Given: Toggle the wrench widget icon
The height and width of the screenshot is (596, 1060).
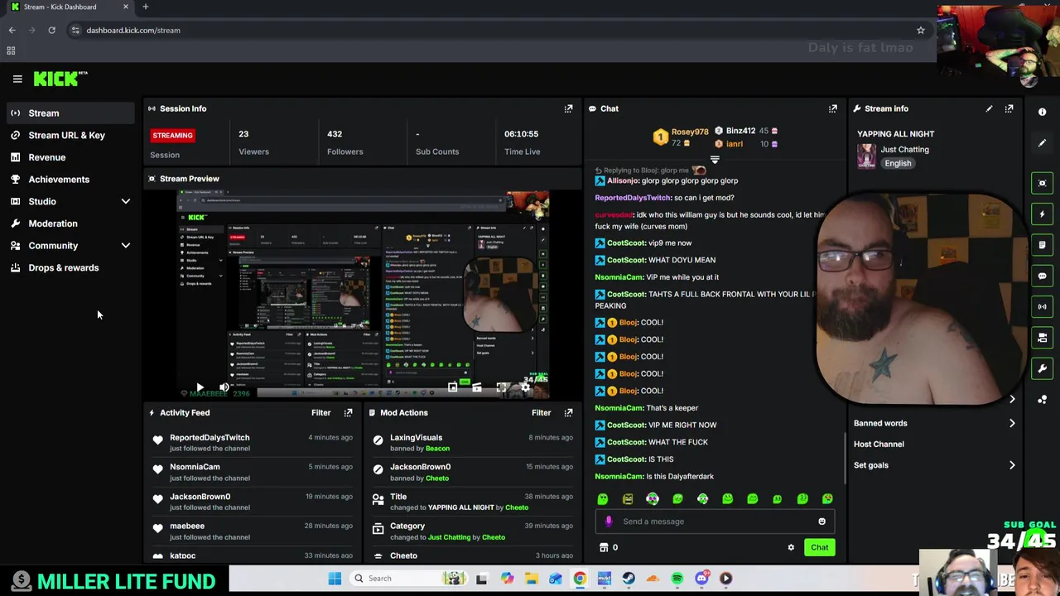Looking at the screenshot, I should (x=1043, y=368).
